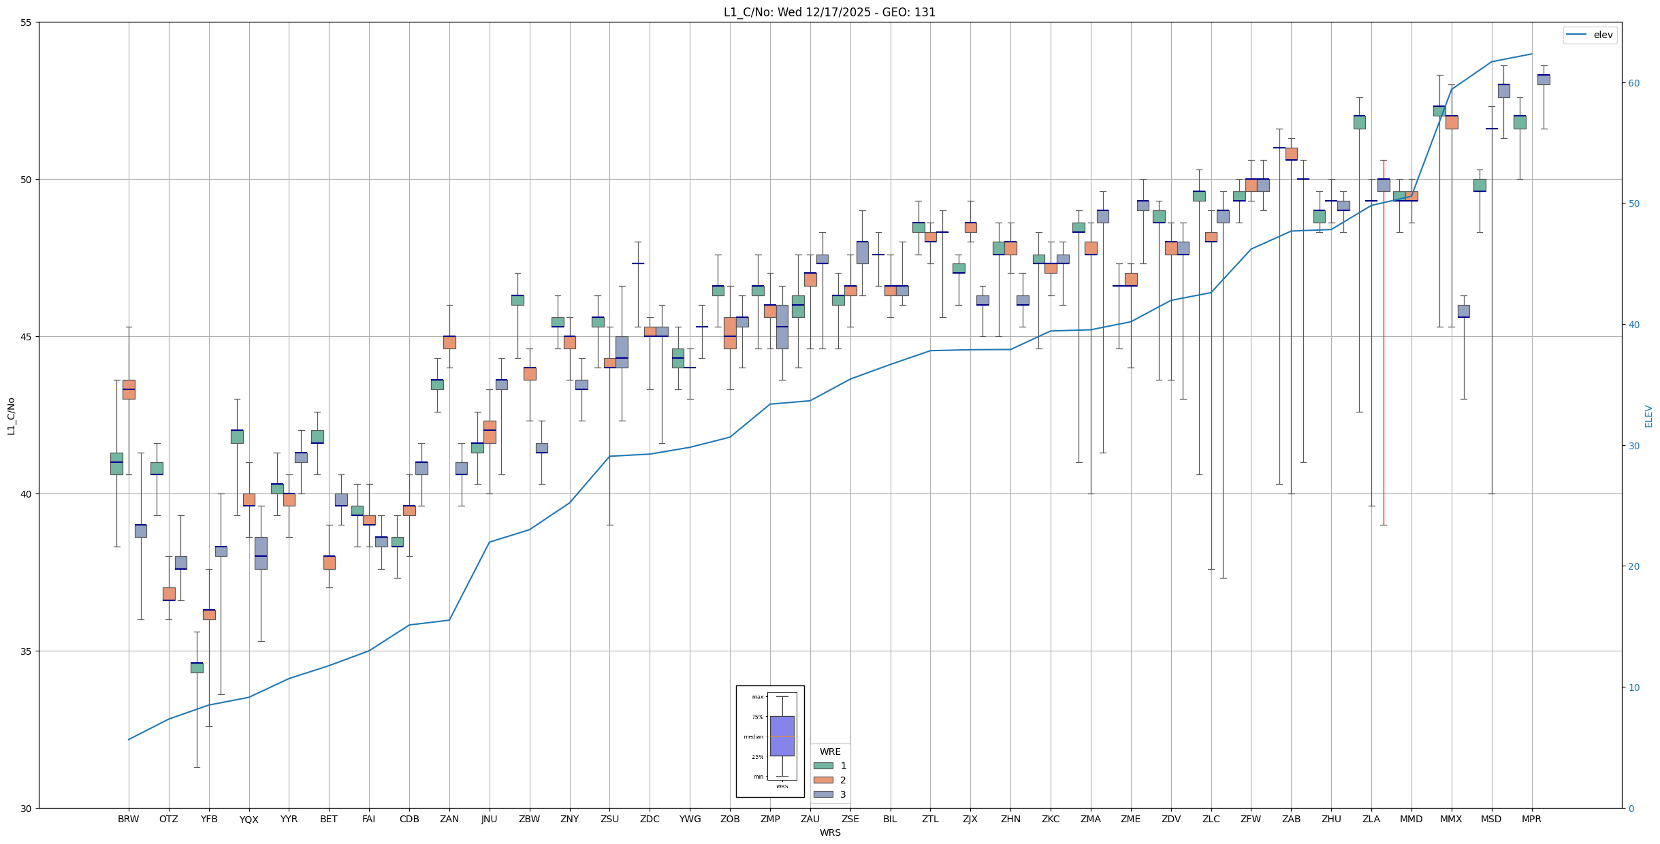Click the chart title text

(x=829, y=12)
